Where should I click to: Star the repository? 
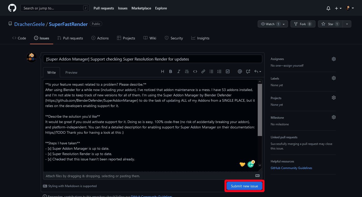(x=330, y=24)
